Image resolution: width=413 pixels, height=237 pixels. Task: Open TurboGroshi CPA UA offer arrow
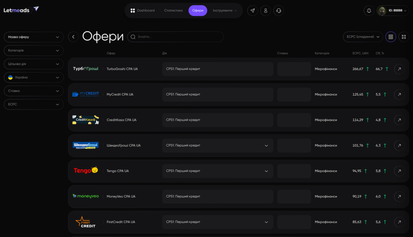tap(399, 69)
